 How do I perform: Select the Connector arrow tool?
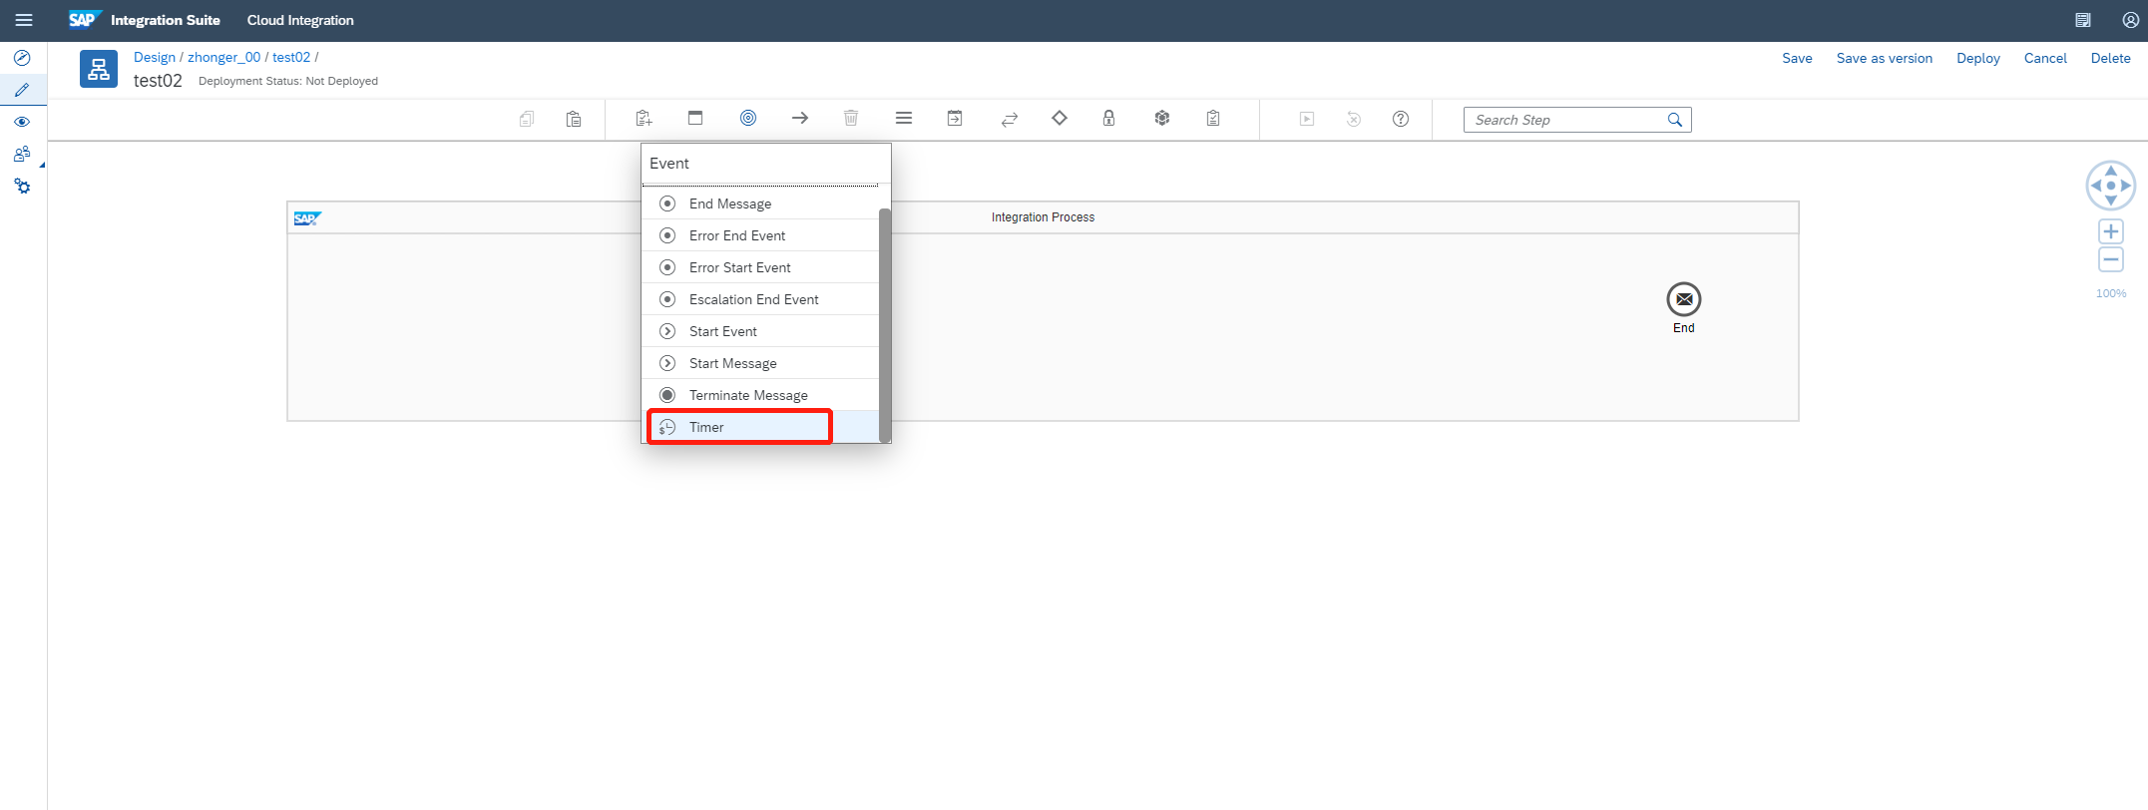coord(800,118)
